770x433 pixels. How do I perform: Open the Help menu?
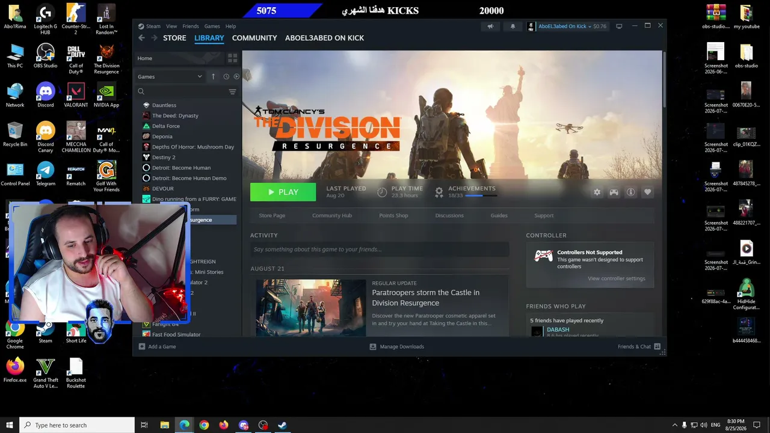[230, 26]
